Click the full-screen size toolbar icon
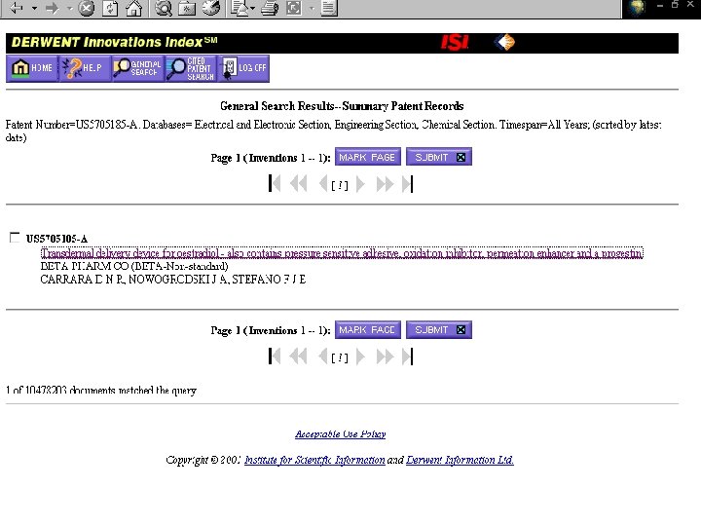This screenshot has width=701, height=526. pos(294,8)
